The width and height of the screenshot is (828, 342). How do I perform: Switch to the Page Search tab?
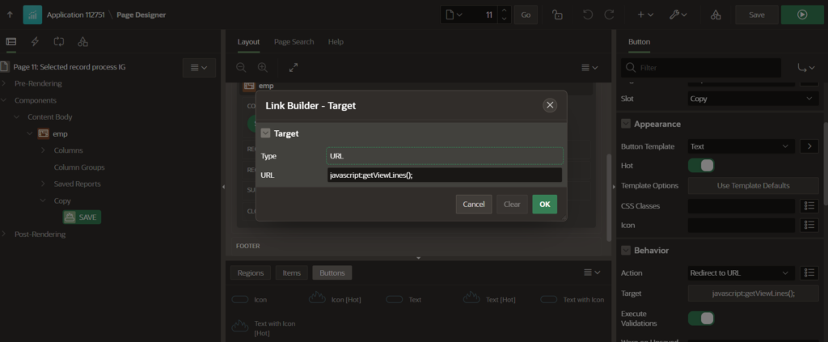coord(294,41)
